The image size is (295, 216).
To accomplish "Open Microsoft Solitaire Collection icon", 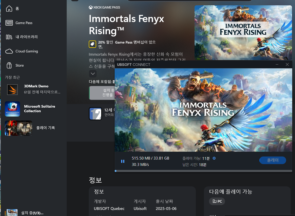I will point(12,109).
